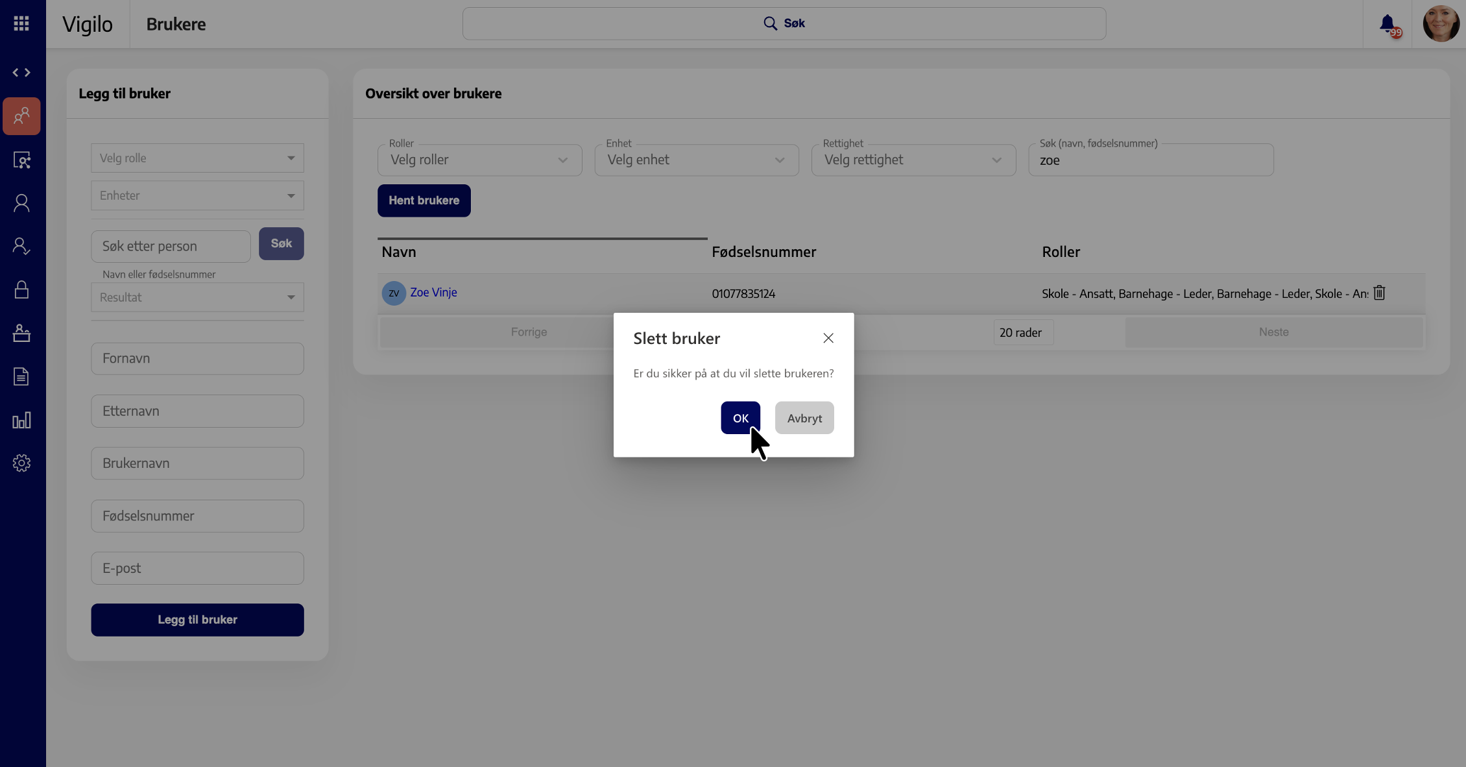Click the trash icon for Zoe Vinje
Image resolution: width=1466 pixels, height=767 pixels.
click(1379, 293)
